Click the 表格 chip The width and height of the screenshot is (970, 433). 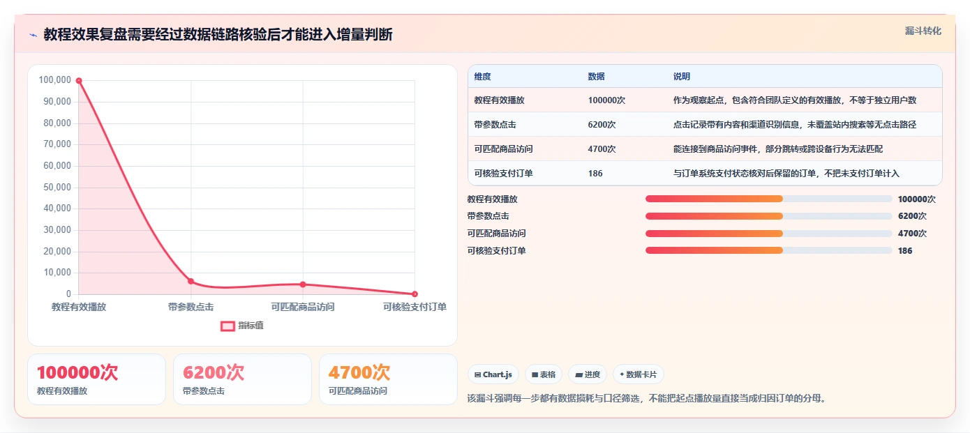(x=544, y=374)
